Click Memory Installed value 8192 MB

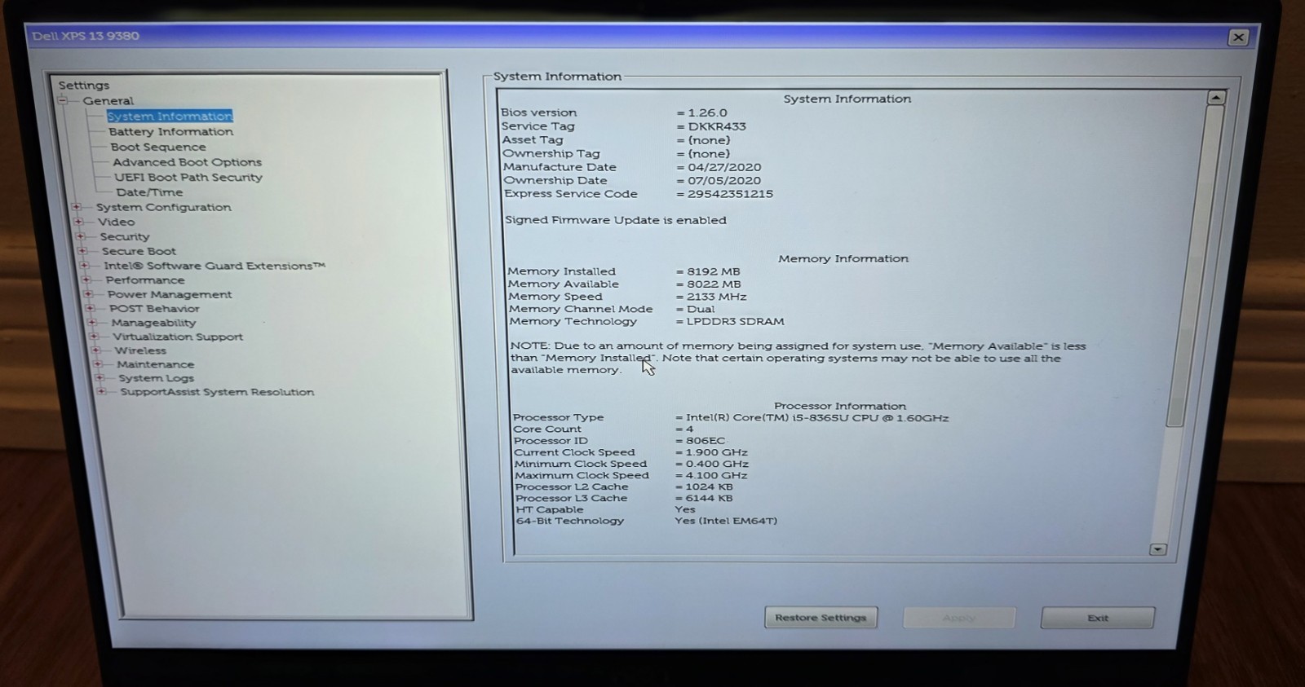714,271
